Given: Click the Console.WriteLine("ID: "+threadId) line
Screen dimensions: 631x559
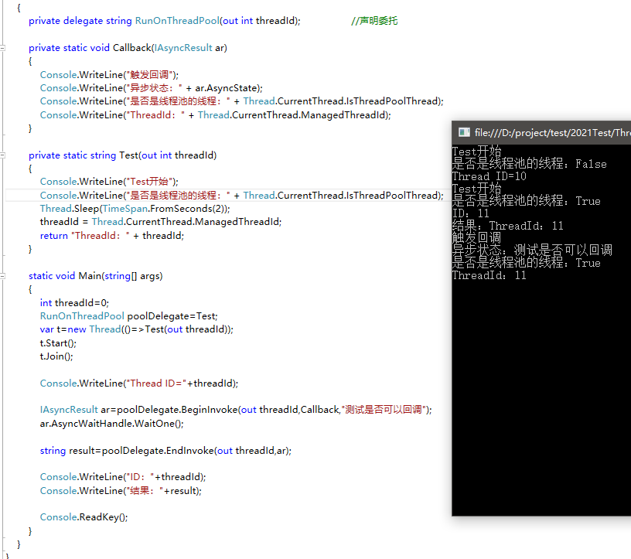Looking at the screenshot, I should 123,477.
